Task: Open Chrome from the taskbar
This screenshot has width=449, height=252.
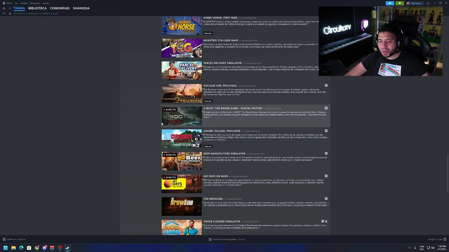Action: [37, 248]
